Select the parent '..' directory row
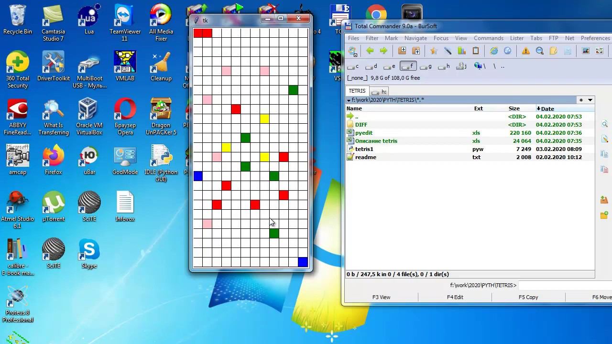612x344 pixels. click(x=470, y=117)
